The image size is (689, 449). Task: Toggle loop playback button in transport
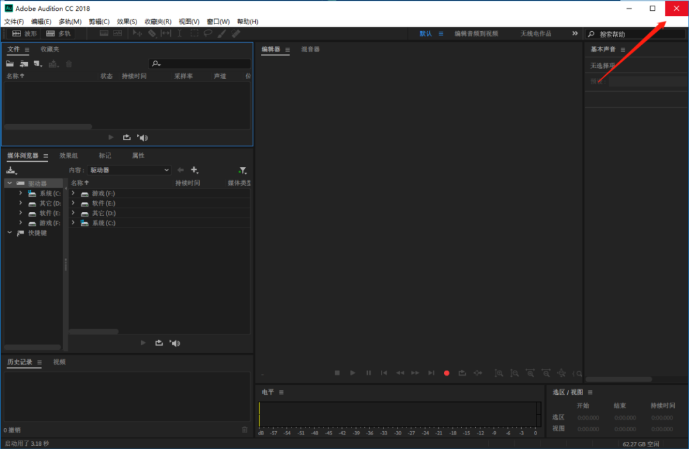click(462, 373)
